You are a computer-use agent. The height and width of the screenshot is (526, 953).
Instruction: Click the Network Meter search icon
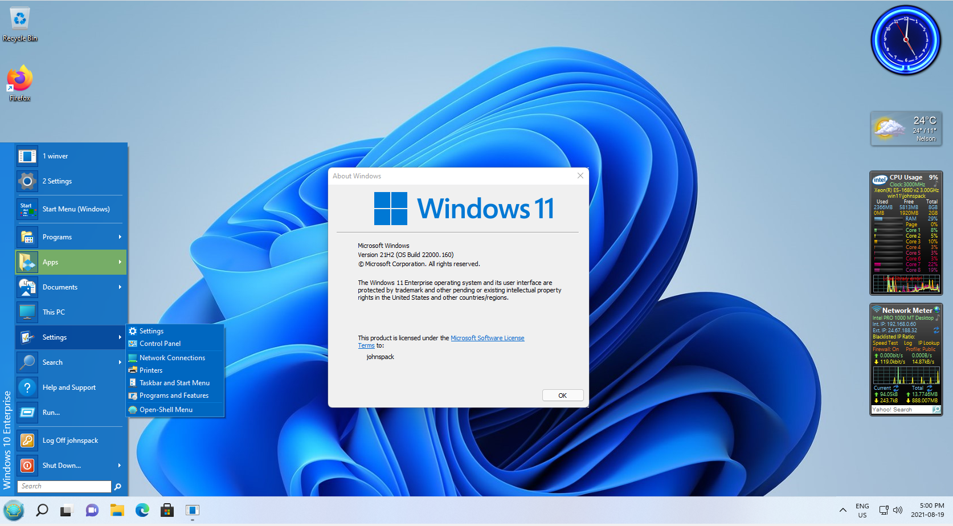(936, 410)
